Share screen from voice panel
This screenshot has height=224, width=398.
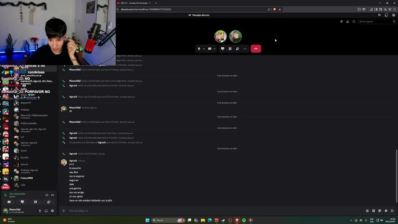(x=22, y=202)
